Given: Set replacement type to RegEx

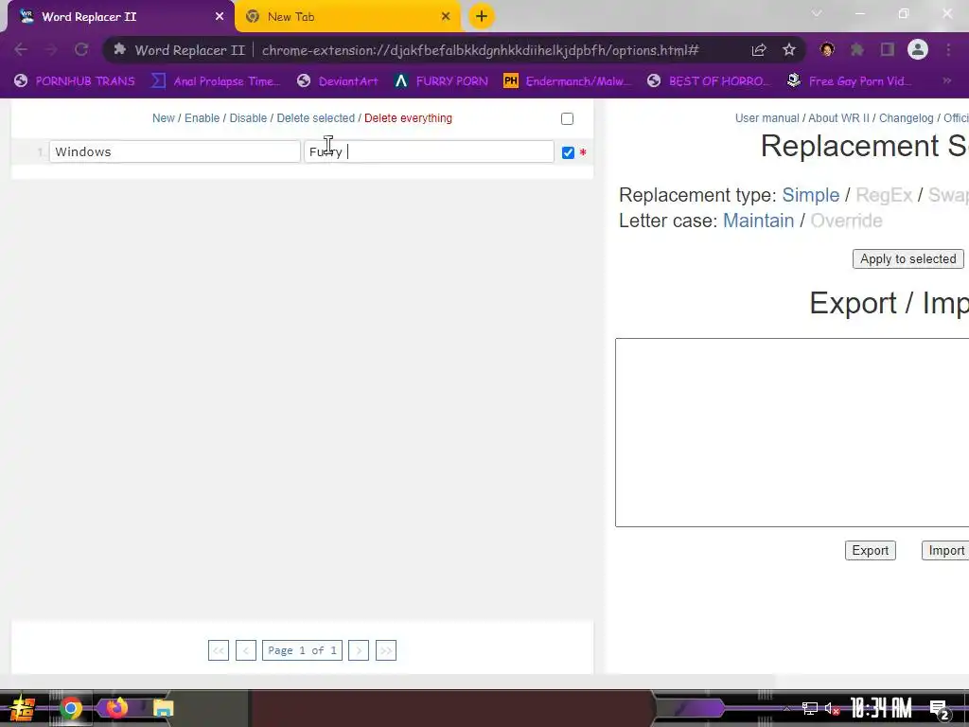Looking at the screenshot, I should point(884,195).
